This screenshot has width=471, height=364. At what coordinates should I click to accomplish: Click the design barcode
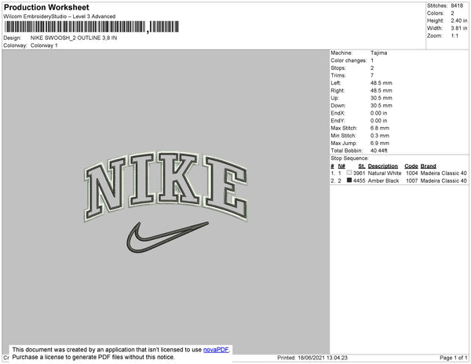[x=92, y=27]
